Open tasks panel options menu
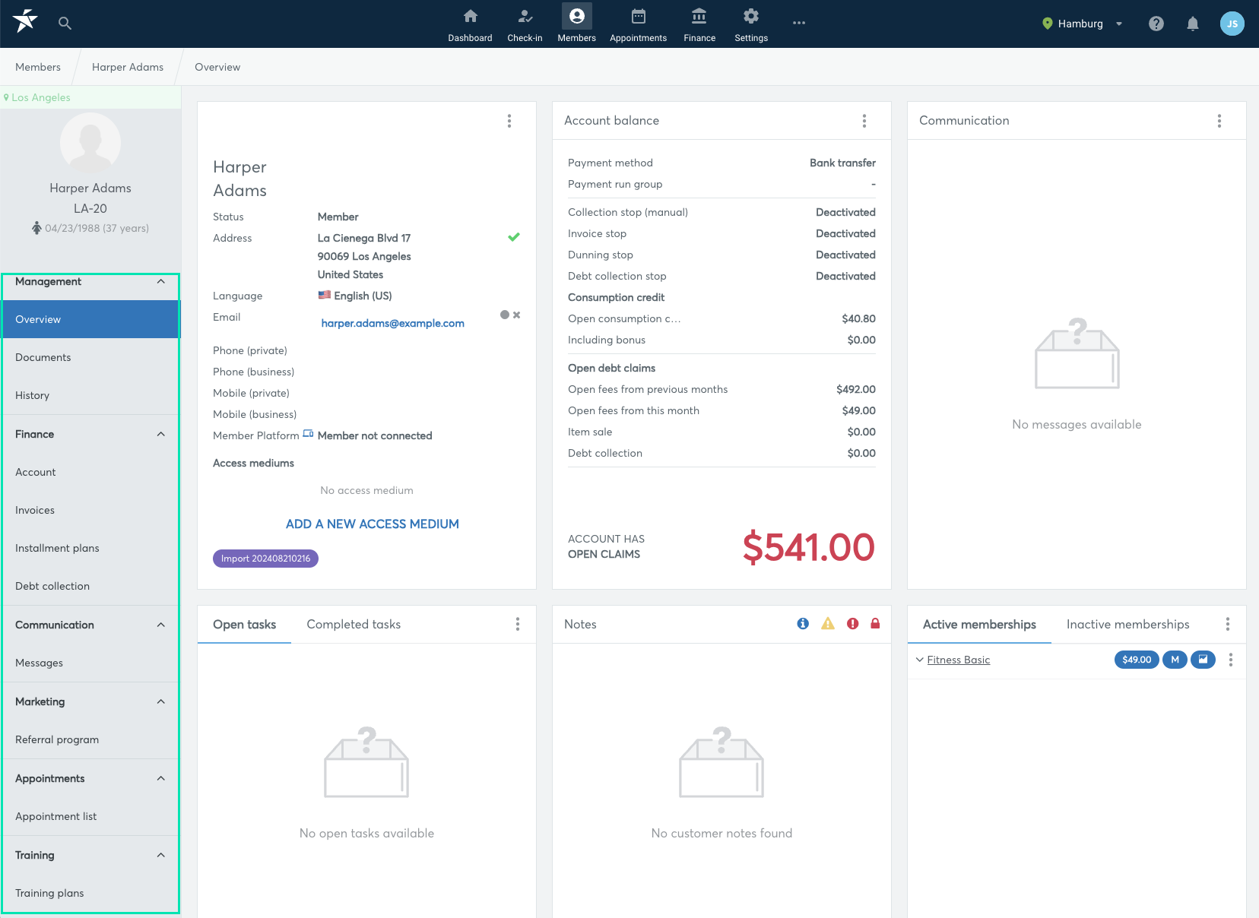 point(517,624)
